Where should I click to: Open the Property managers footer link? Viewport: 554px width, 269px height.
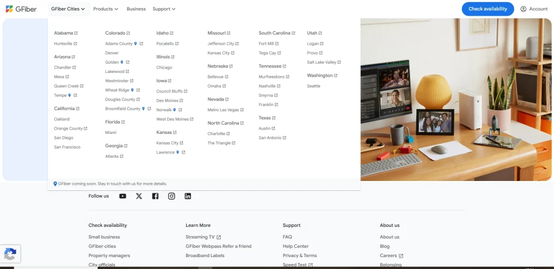pyautogui.click(x=109, y=255)
